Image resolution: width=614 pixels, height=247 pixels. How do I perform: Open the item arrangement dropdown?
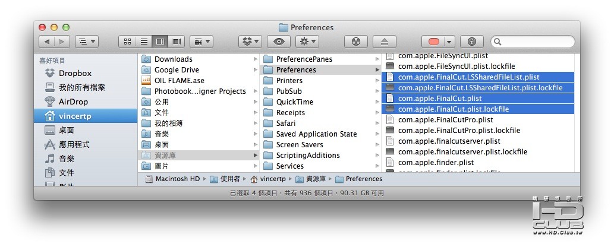click(201, 42)
